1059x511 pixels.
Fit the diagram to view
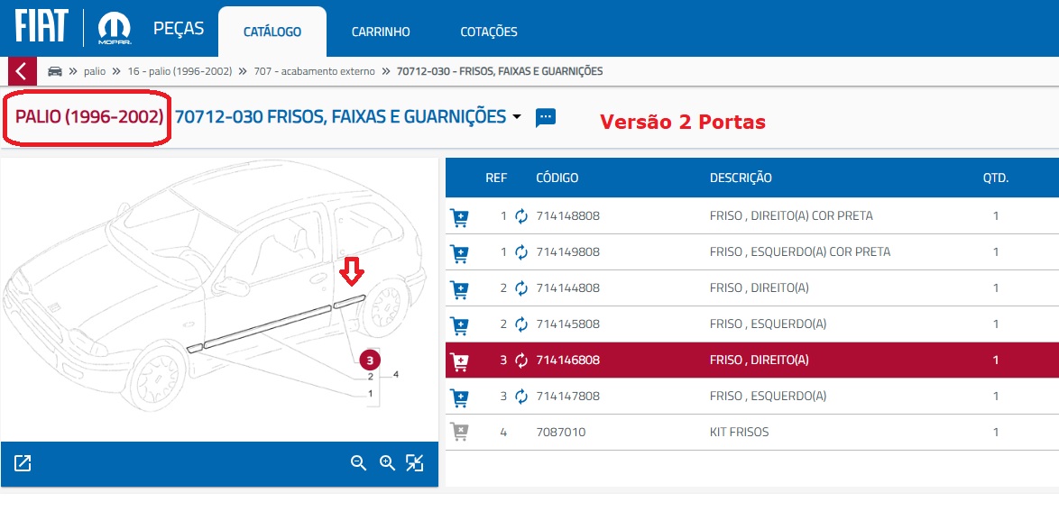(x=414, y=463)
